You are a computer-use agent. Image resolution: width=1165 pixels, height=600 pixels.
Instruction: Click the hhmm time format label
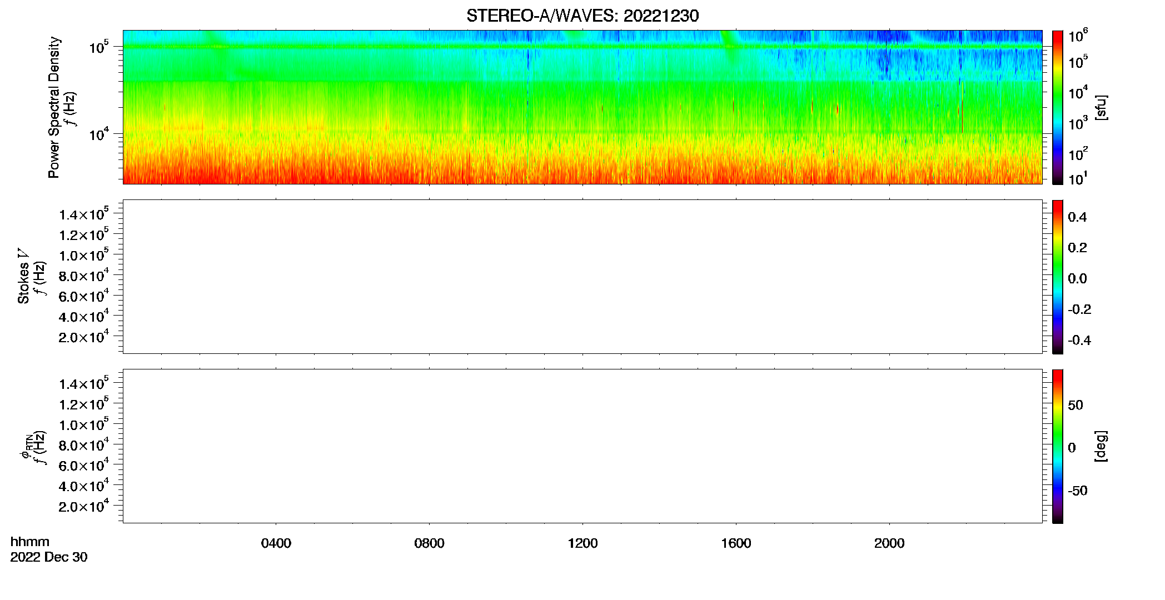pos(30,542)
